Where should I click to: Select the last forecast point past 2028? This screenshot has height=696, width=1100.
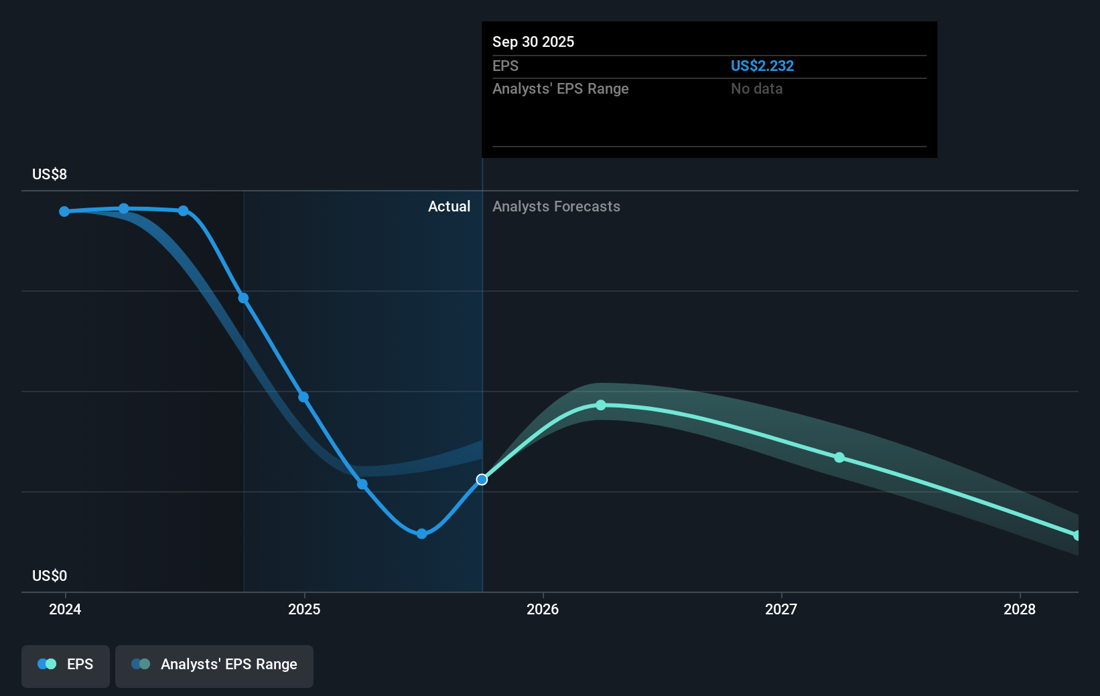1077,535
